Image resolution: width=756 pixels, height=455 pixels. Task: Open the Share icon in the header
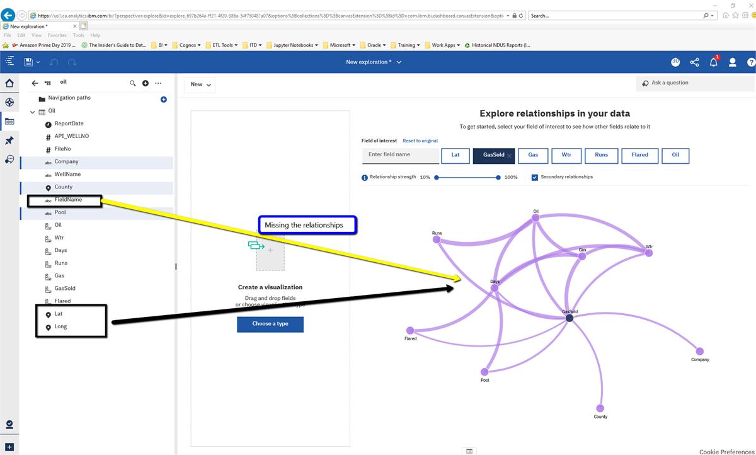694,62
